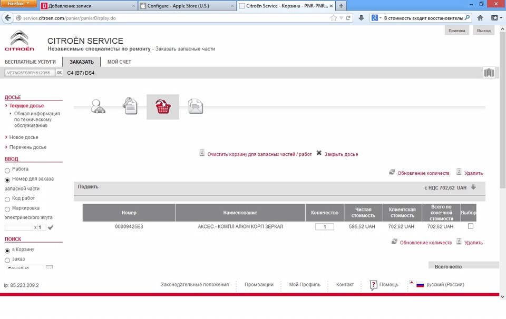Click the АКСЕС.- КОМПЛ АЛЮМ КОРП ЗЕРКАЛ cell
Image resolution: width=506 pixels, height=319 pixels.
click(240, 226)
